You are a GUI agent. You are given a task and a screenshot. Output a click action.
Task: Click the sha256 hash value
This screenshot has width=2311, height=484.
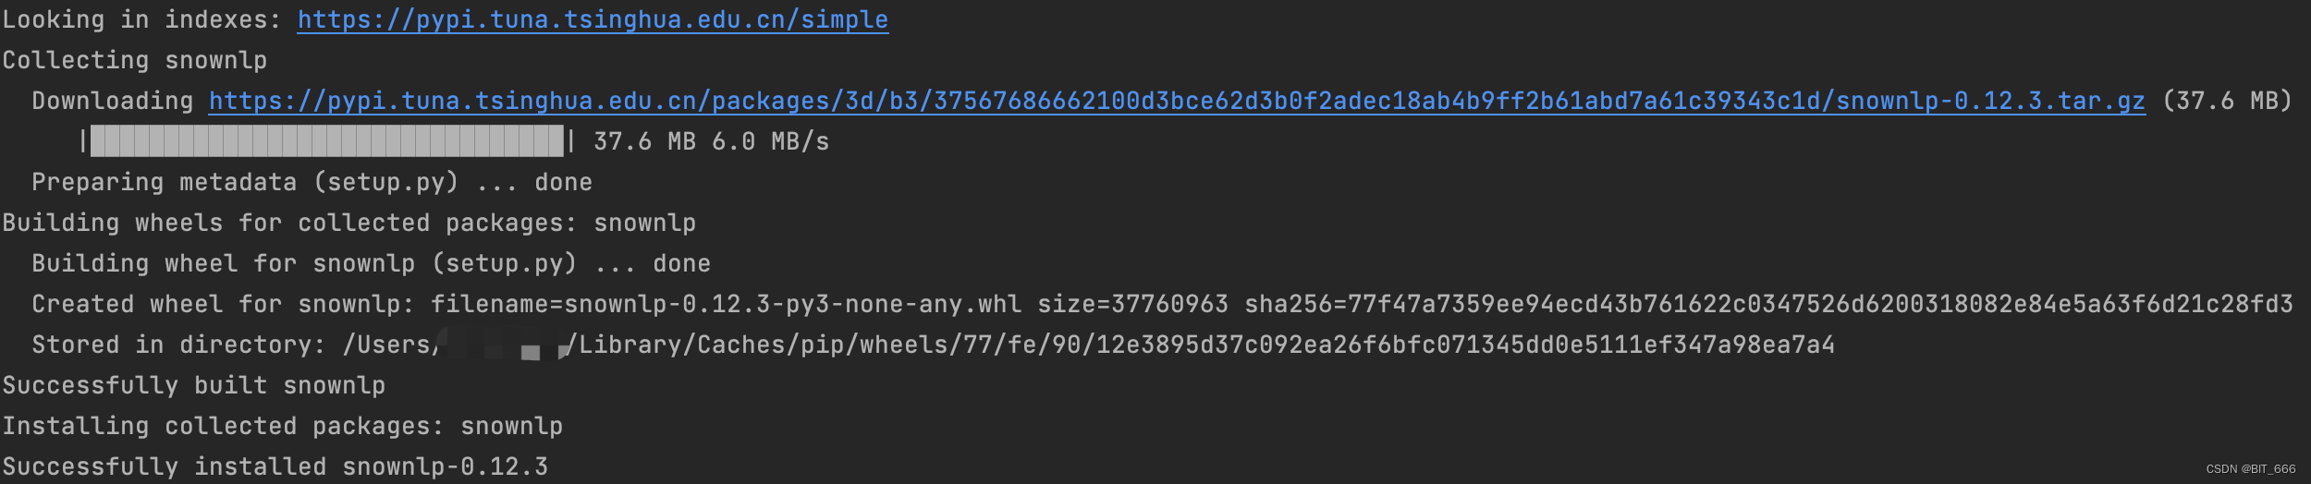[1820, 304]
